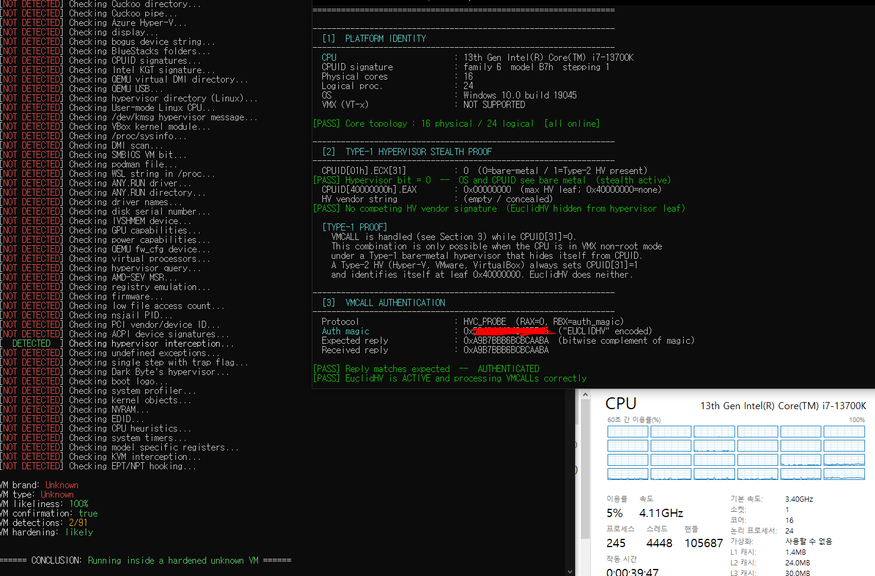Click the "Expected reply" label
The width and height of the screenshot is (875, 576).
355,341
